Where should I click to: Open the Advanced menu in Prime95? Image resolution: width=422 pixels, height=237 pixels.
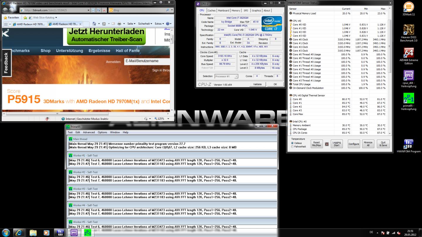coord(89,132)
